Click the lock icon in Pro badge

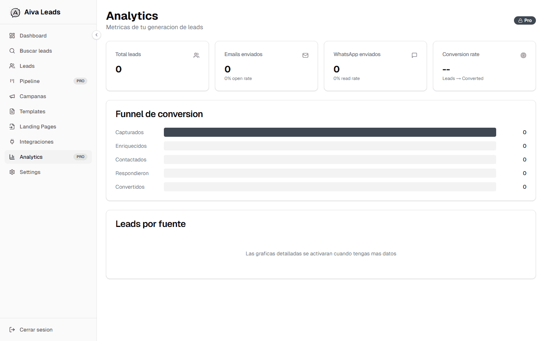520,20
